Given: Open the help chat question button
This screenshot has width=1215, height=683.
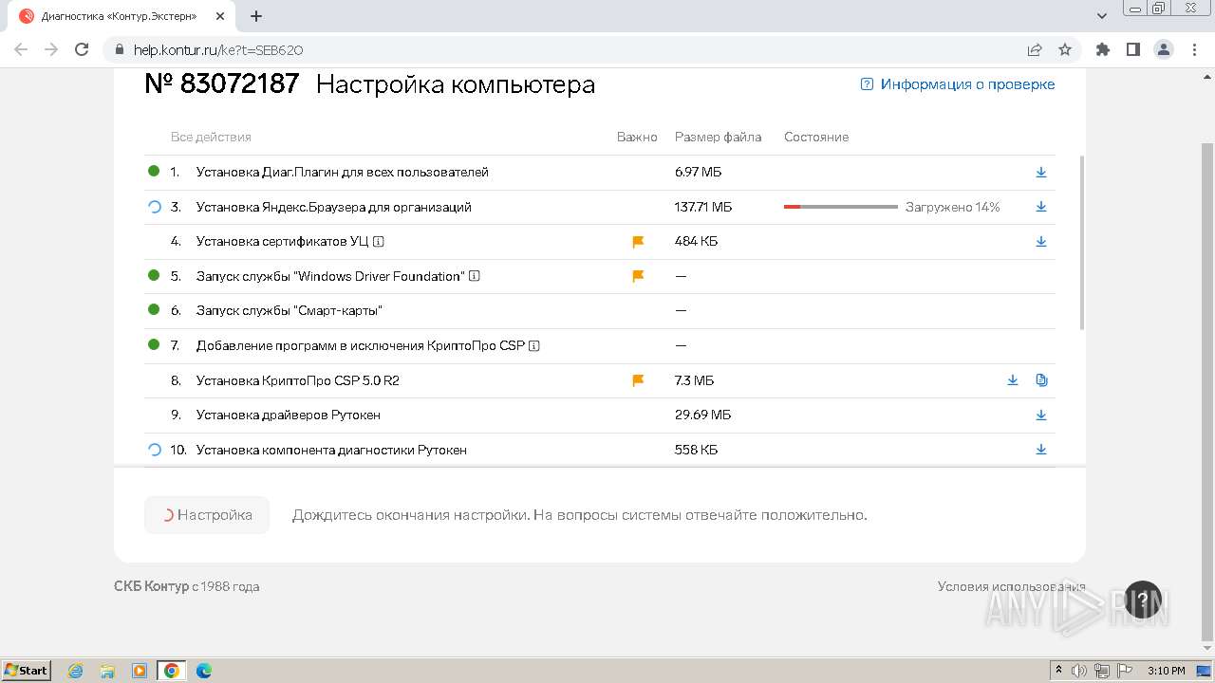Looking at the screenshot, I should point(1143,600).
